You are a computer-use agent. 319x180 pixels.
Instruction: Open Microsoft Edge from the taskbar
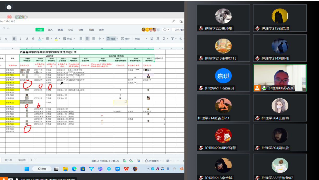(74, 169)
